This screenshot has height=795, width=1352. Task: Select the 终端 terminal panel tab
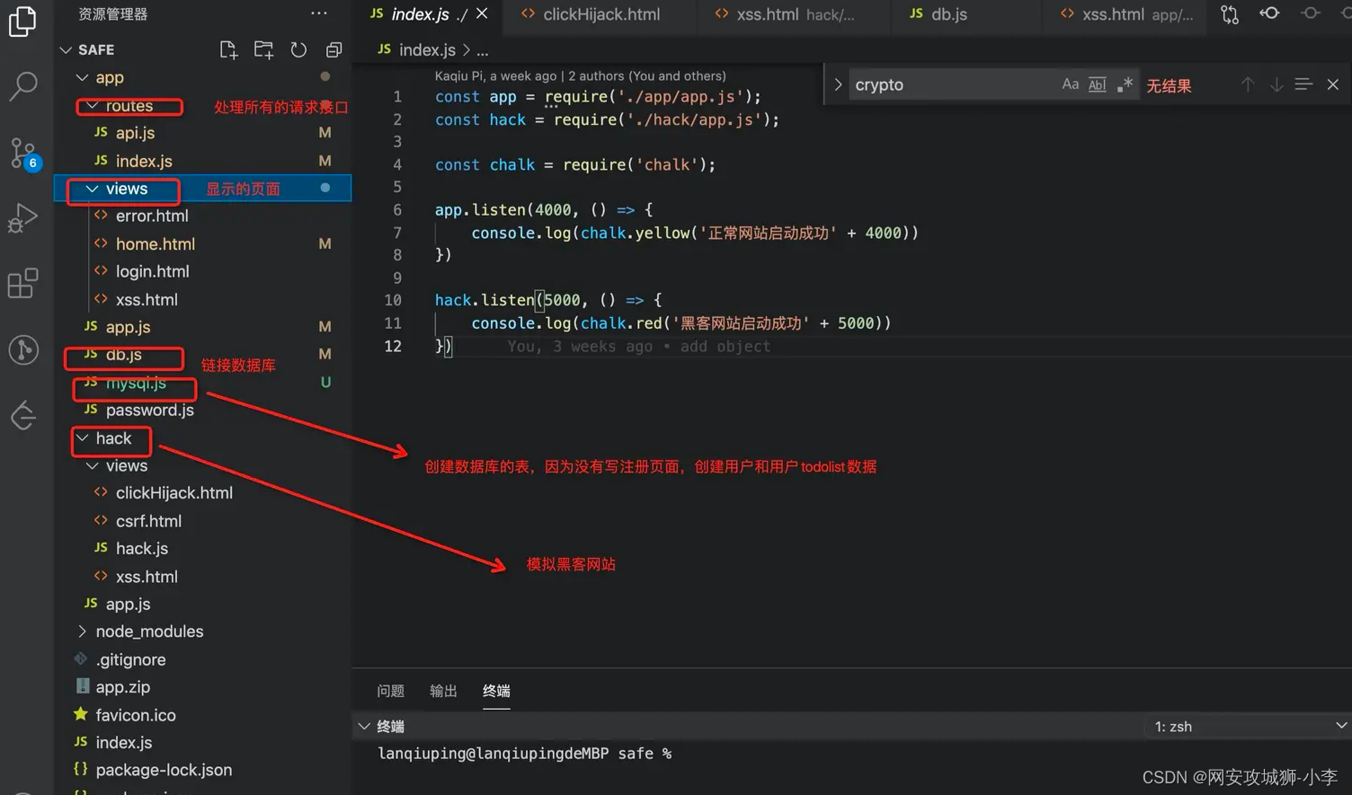pos(496,691)
